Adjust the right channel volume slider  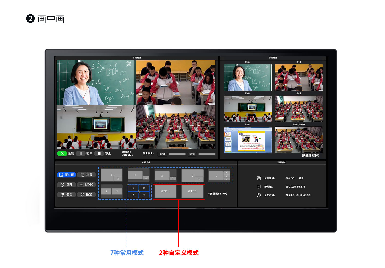pyautogui.click(x=207, y=154)
